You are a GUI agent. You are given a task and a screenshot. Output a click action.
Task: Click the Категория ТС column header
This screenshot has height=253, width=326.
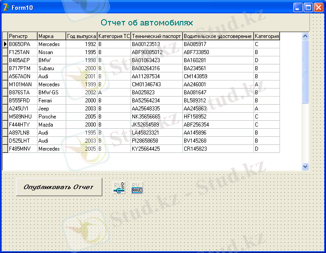[114, 36]
